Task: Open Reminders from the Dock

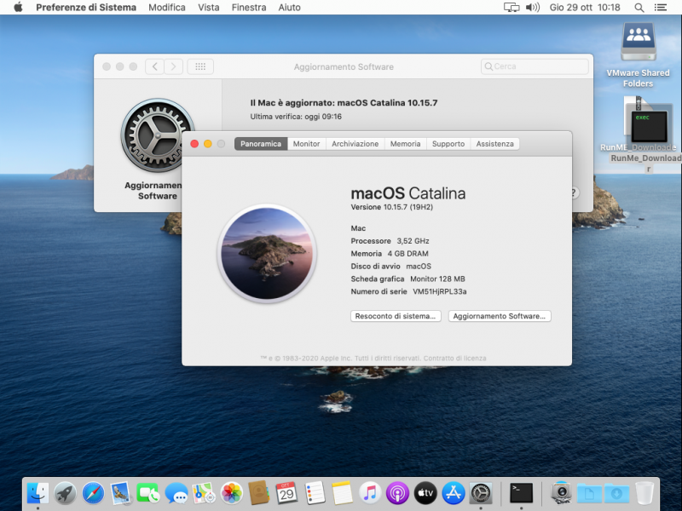Action: (x=315, y=493)
